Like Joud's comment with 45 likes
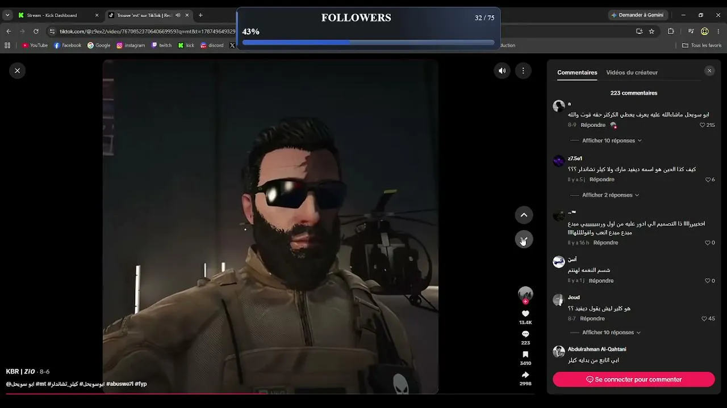 click(704, 318)
